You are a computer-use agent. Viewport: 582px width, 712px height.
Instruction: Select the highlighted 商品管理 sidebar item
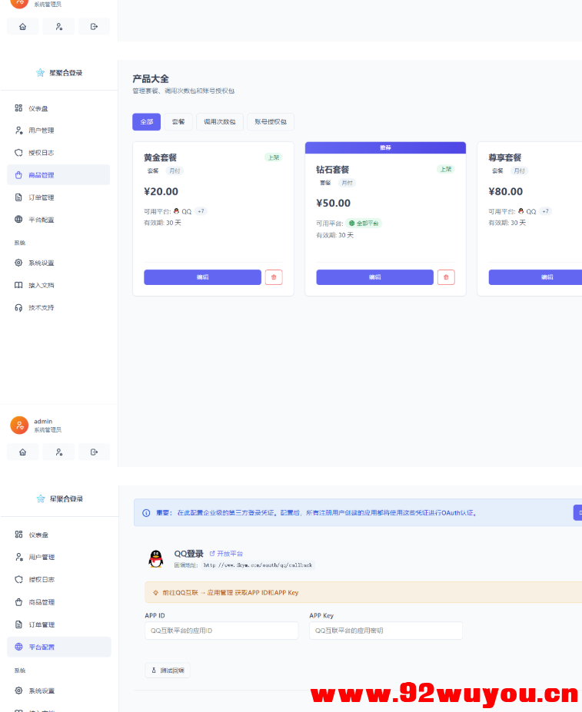pos(58,175)
